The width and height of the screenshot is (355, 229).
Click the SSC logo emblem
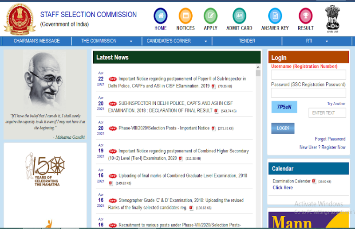[20, 19]
